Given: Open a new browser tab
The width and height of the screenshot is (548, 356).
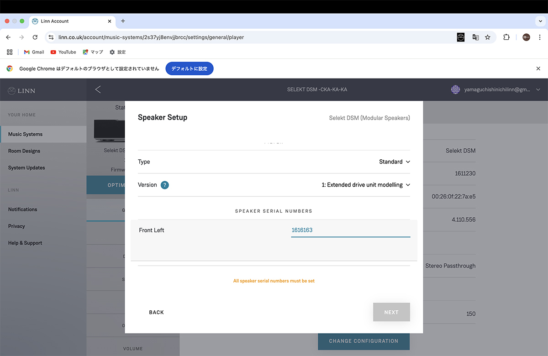Looking at the screenshot, I should click(x=123, y=21).
